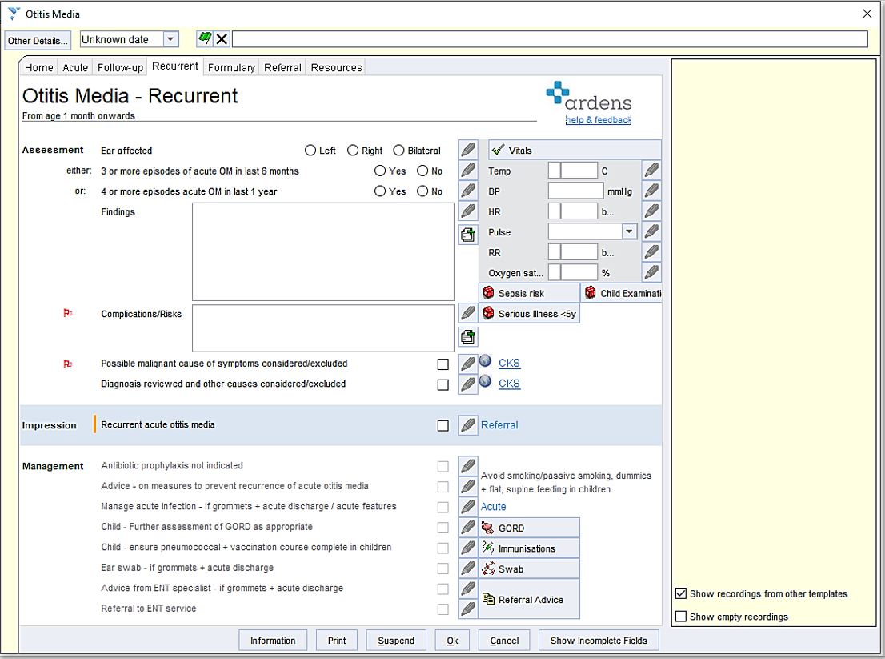
Task: Click the pencil icon next to Pulse dropdown
Action: (x=651, y=231)
